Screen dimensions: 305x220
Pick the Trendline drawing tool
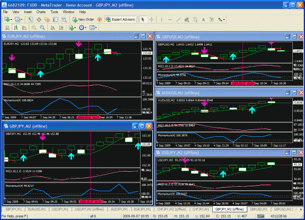178,20
